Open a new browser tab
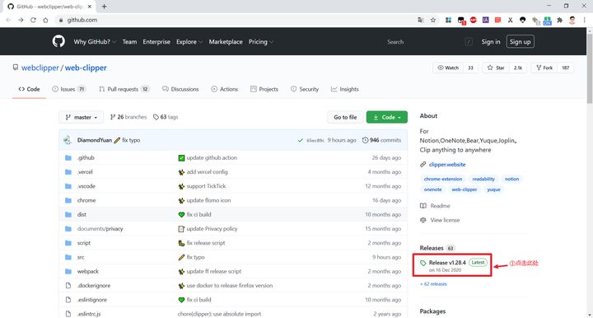The height and width of the screenshot is (318, 593). [x=104, y=7]
